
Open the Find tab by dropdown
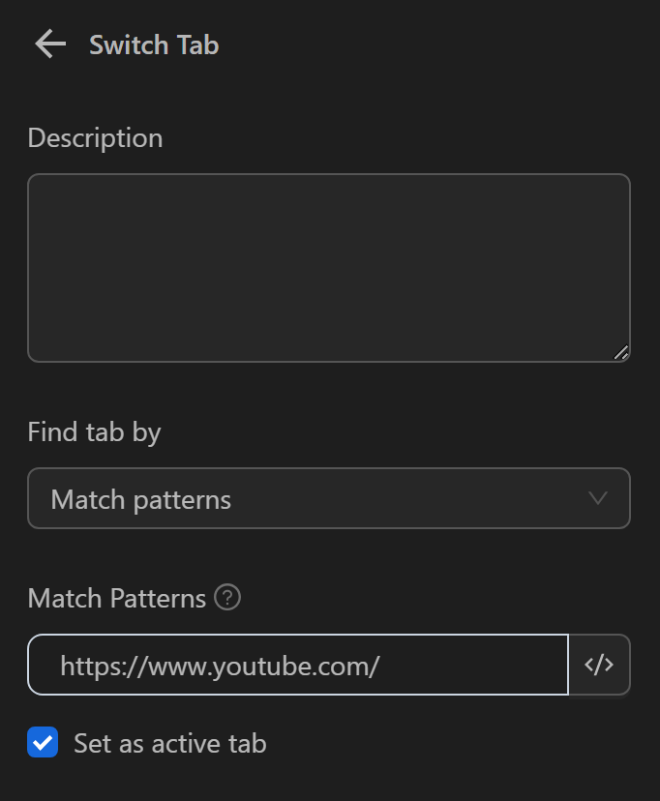[x=328, y=498]
